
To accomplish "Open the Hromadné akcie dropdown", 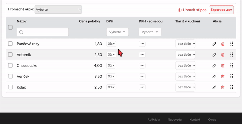I will pos(58,10).
